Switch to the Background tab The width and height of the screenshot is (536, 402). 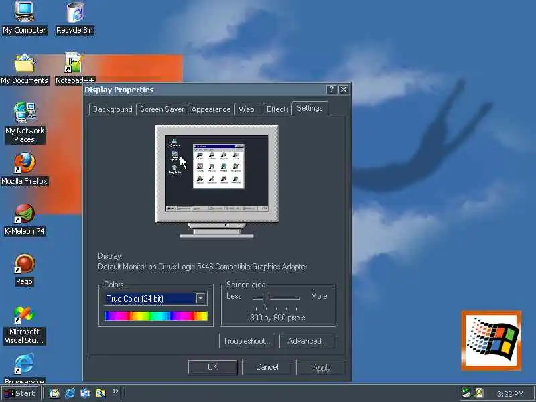(x=113, y=109)
